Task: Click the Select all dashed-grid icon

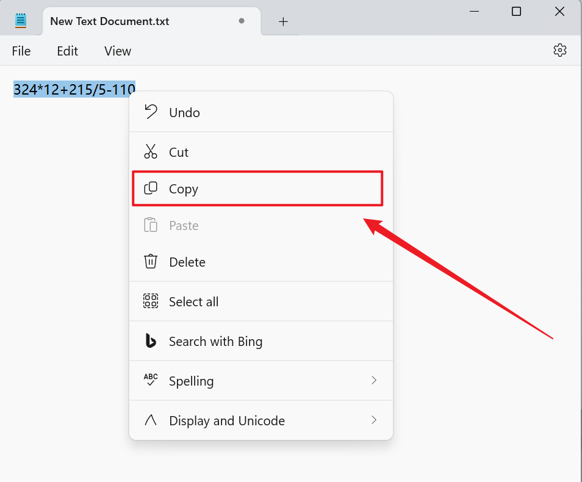Action: pos(150,301)
